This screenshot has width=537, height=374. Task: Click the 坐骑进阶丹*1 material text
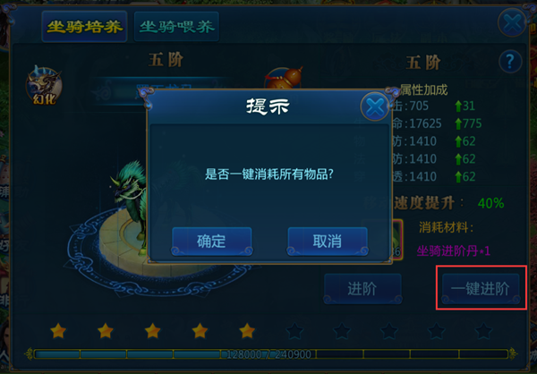point(453,251)
